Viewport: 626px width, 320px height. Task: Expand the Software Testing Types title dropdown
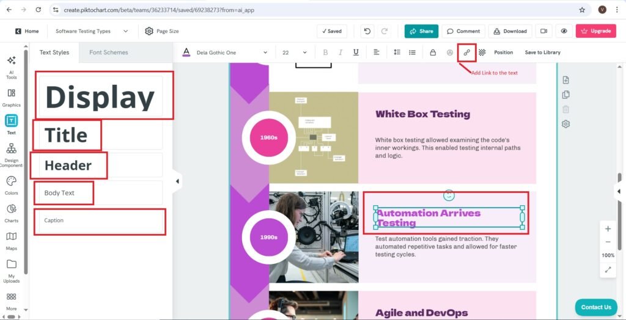pos(125,31)
